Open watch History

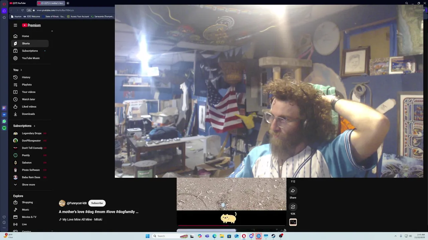pyautogui.click(x=30, y=77)
